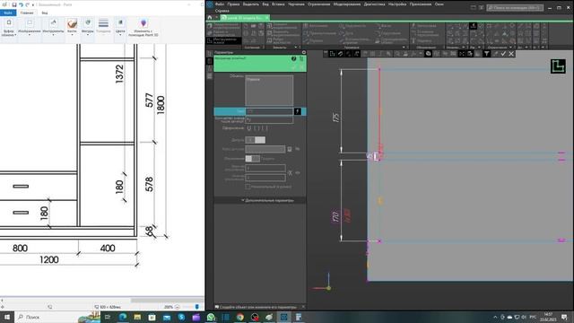Click the first Оформление style option
The image size is (574, 323).
tap(249, 128)
